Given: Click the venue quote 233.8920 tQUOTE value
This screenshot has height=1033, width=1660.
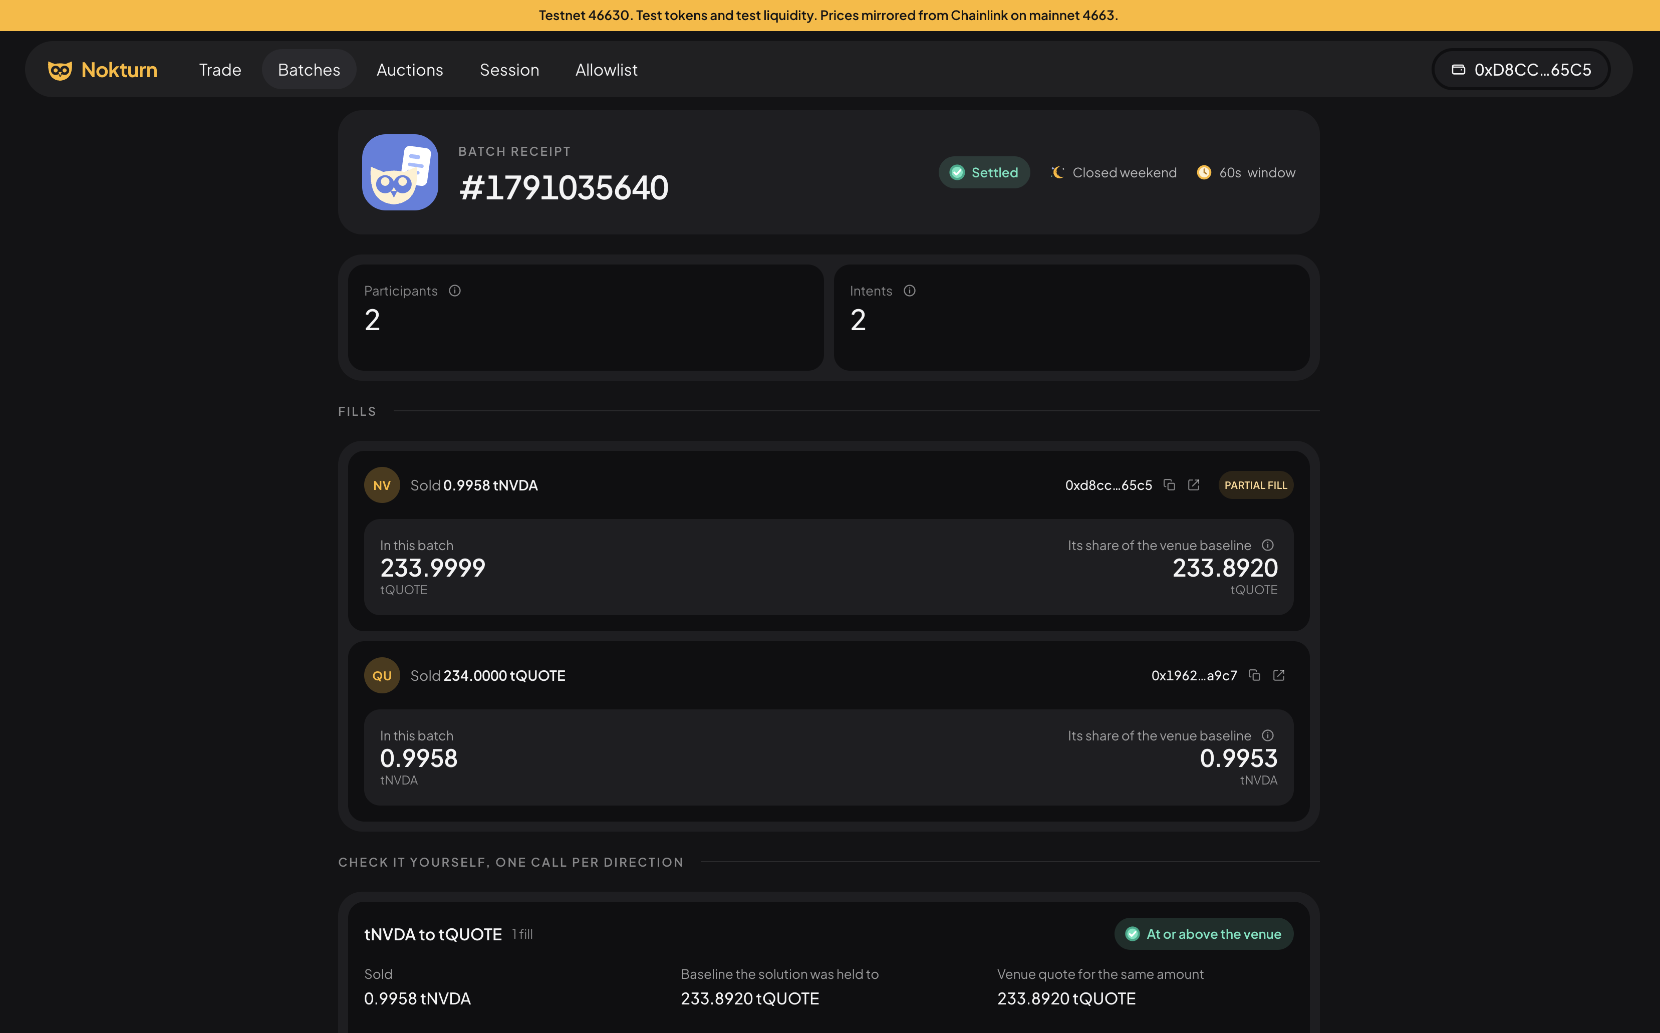Looking at the screenshot, I should pyautogui.click(x=1066, y=999).
